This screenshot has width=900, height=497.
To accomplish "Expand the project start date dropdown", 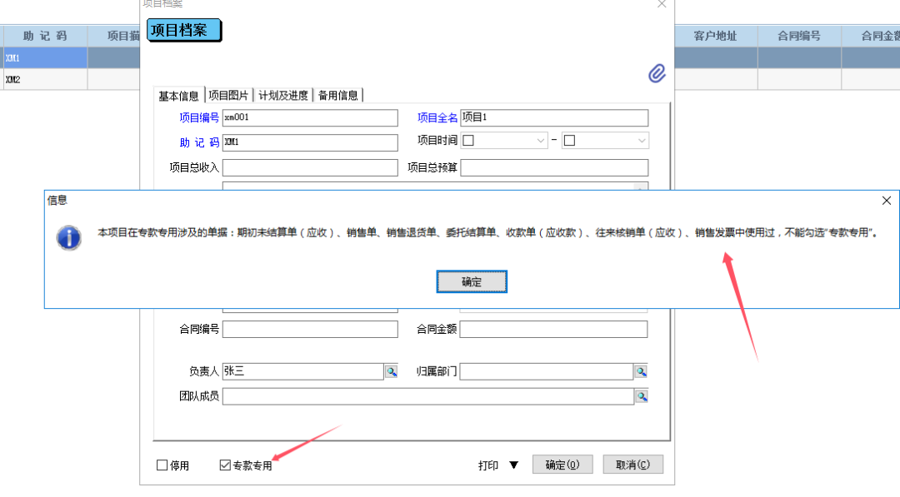I will tap(540, 141).
